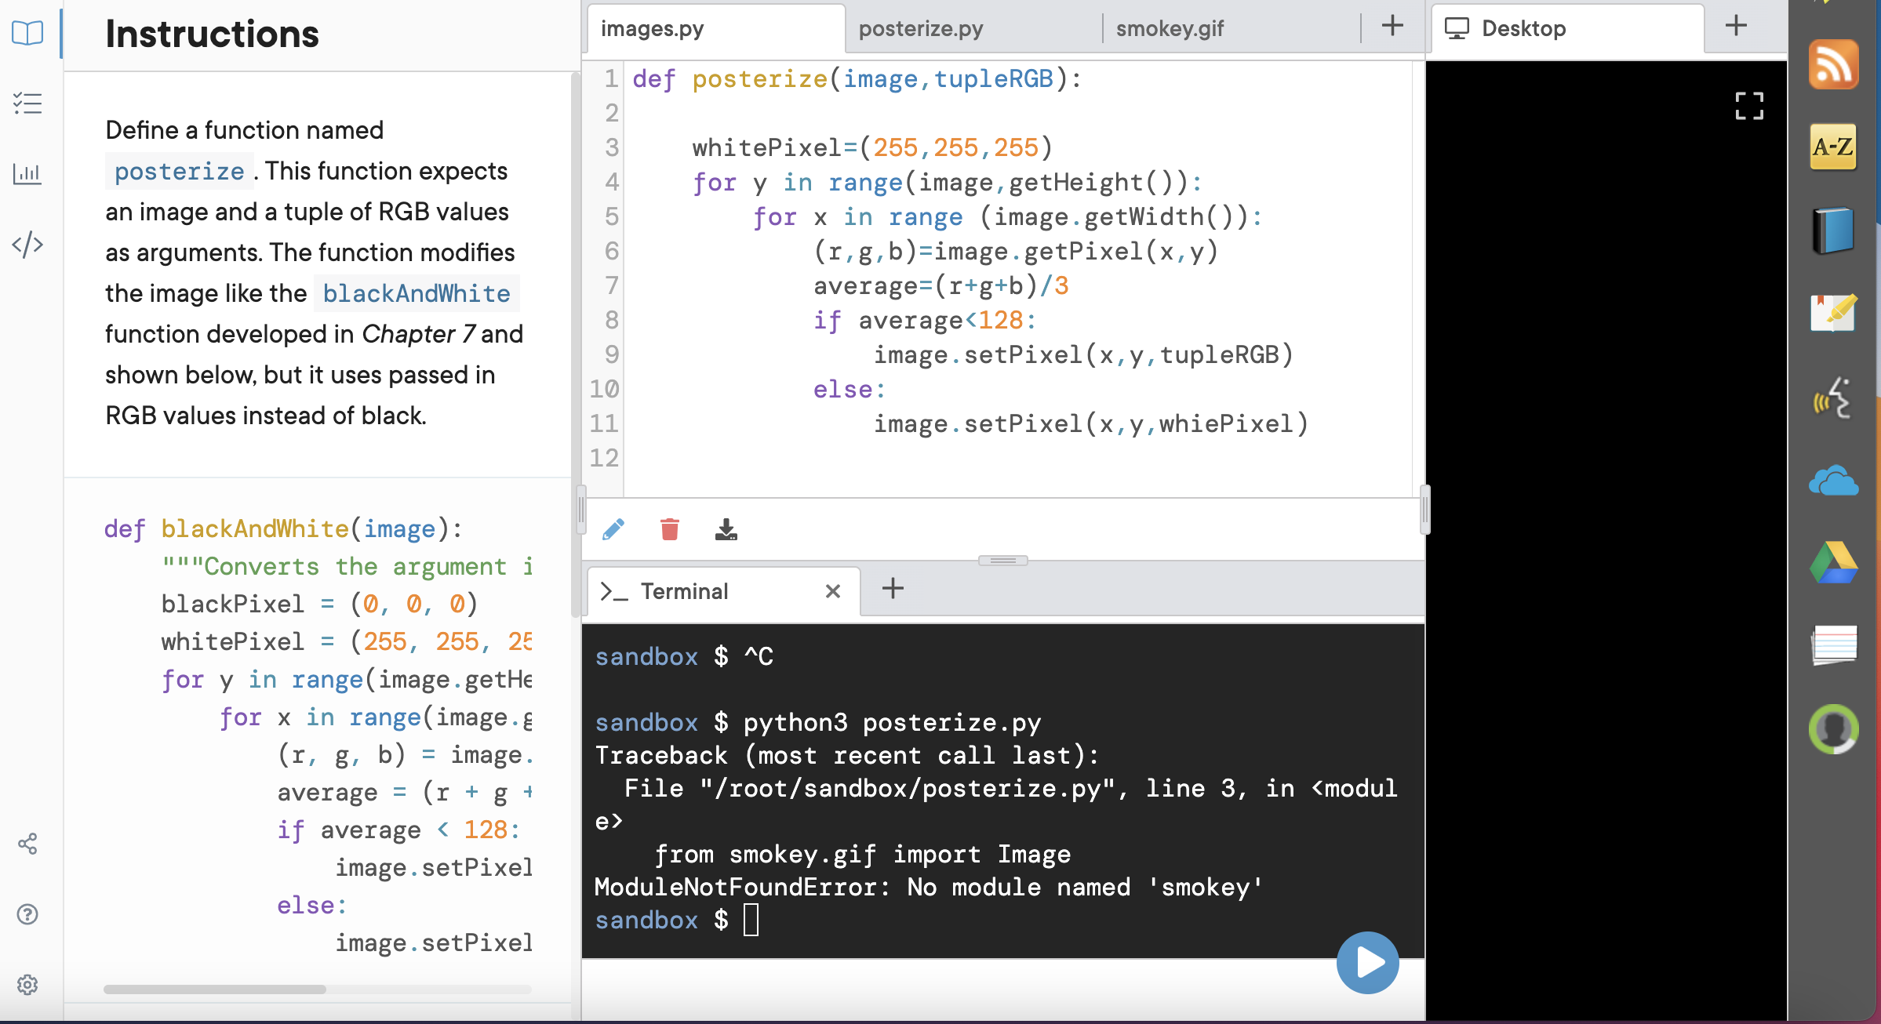Add new editor file tab
This screenshot has height=1024, width=1881.
[1392, 26]
